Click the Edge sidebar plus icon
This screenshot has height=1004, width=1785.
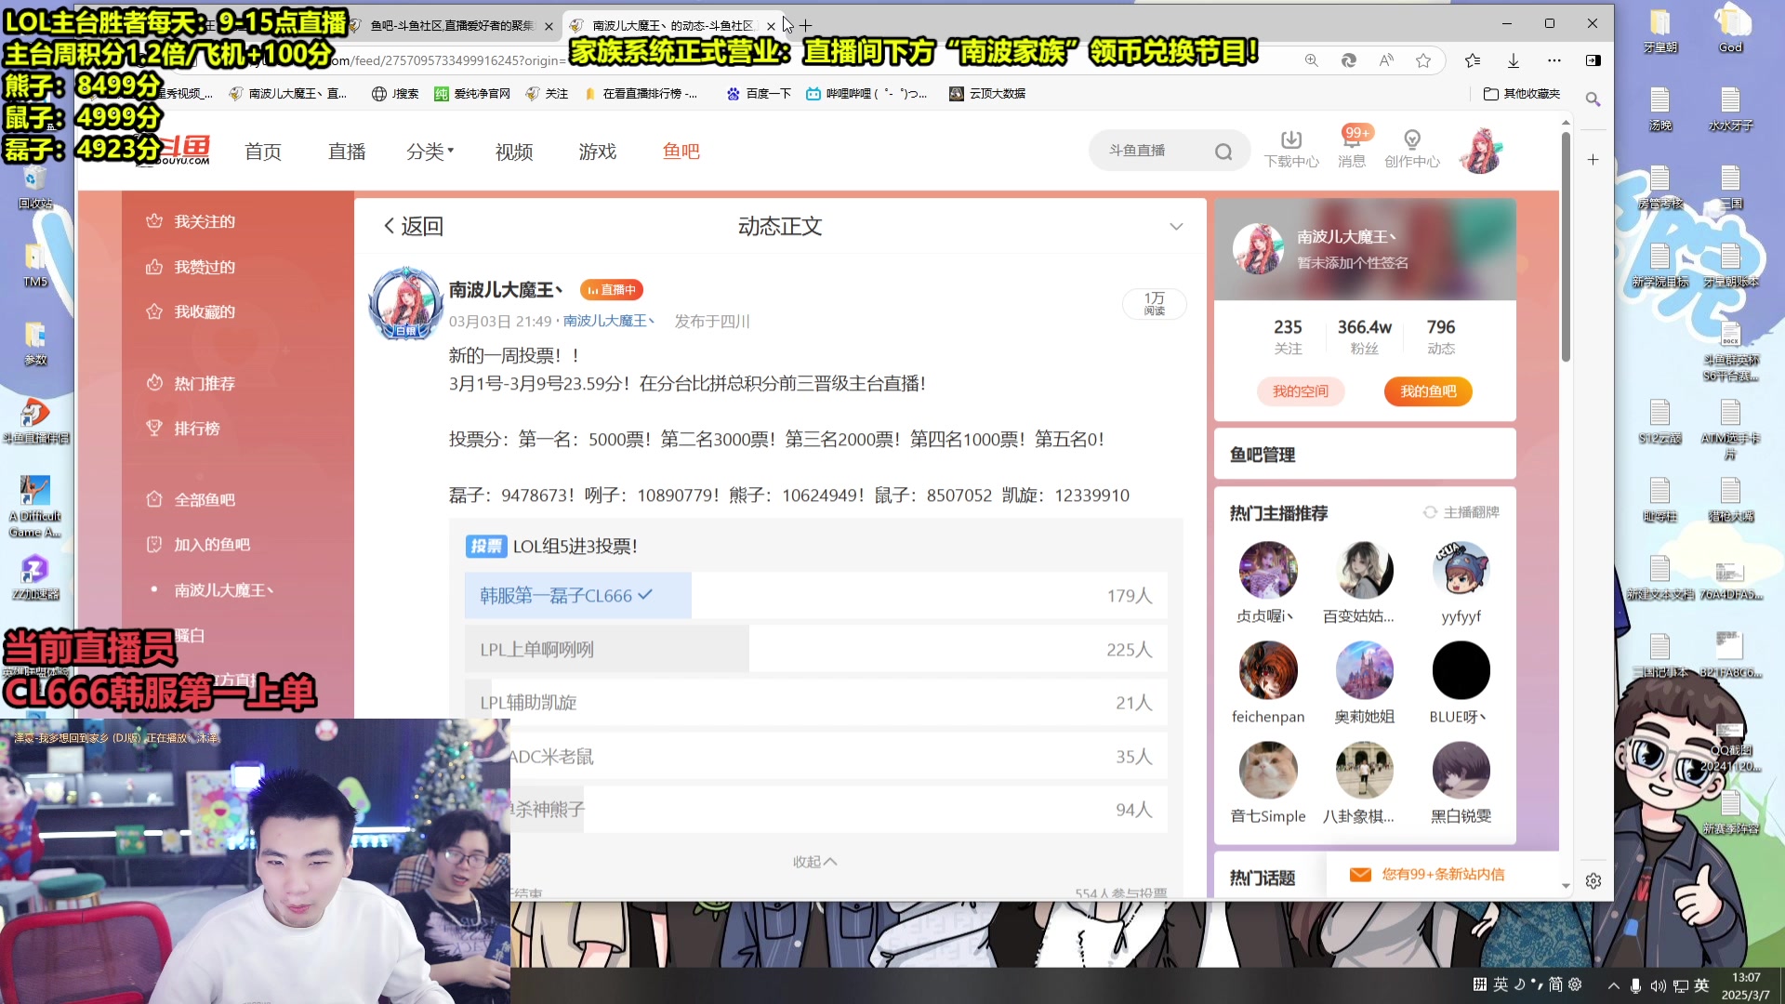[1593, 160]
